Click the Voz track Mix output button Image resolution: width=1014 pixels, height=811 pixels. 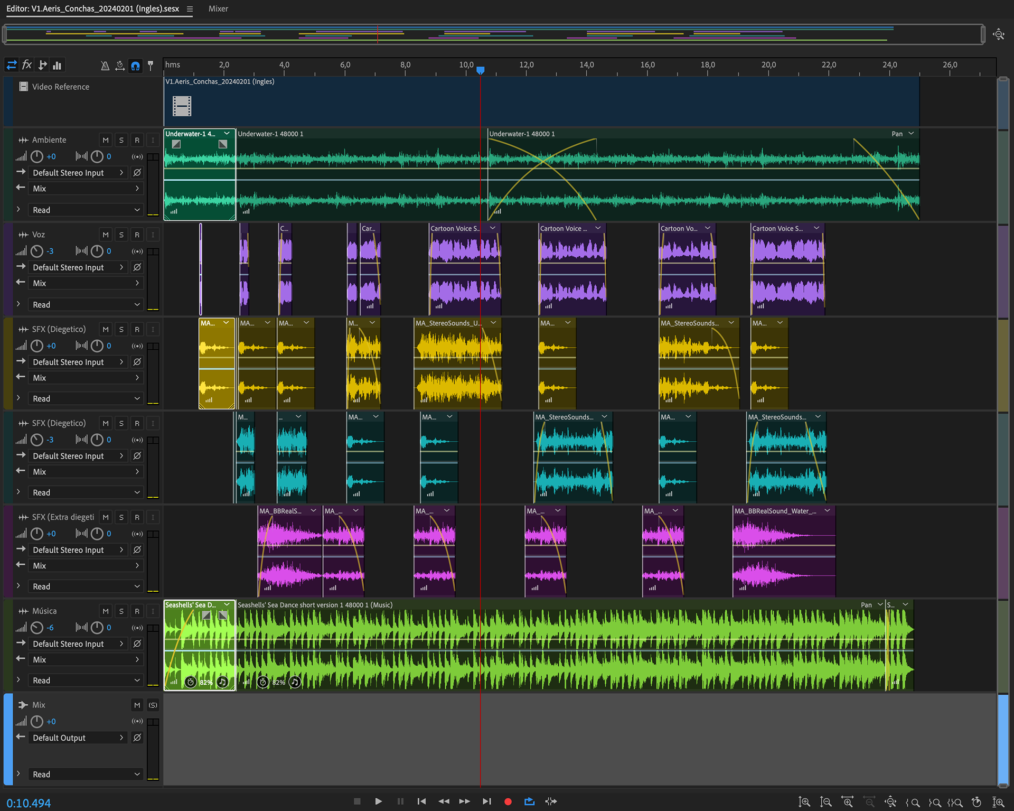point(86,283)
